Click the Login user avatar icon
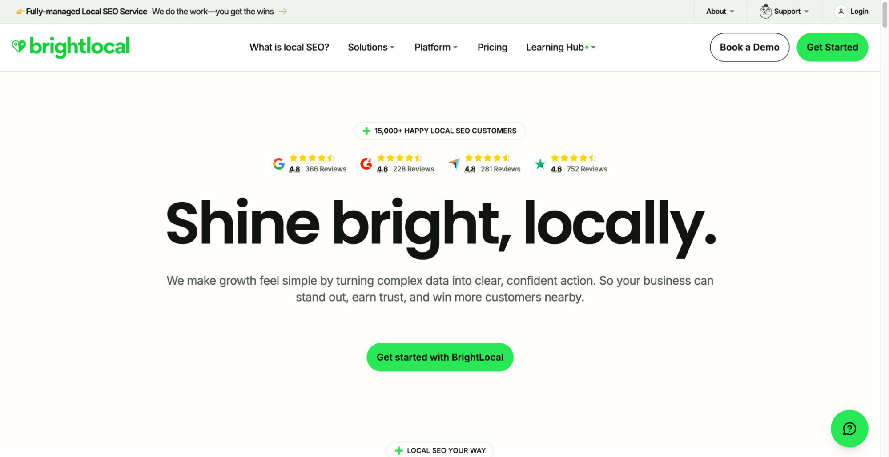 [x=841, y=12]
